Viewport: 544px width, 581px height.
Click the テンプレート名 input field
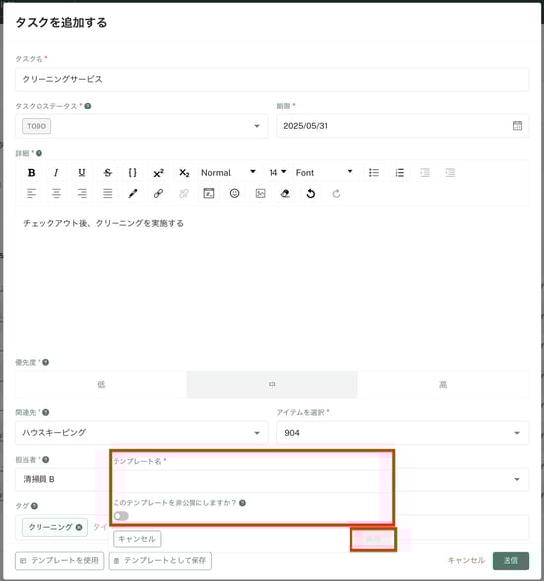(x=252, y=480)
